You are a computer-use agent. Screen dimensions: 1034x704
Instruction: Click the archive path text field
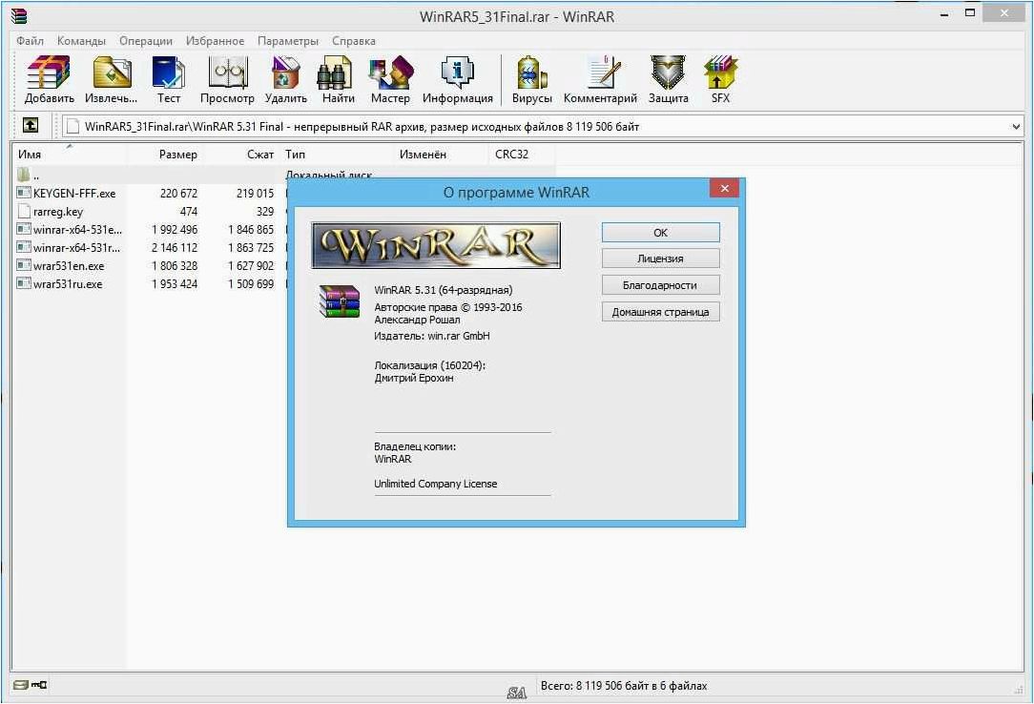pos(542,126)
